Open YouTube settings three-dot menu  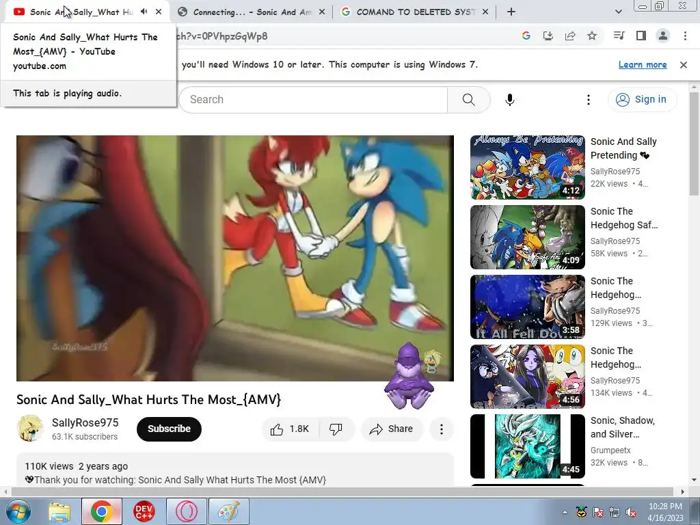(x=589, y=100)
